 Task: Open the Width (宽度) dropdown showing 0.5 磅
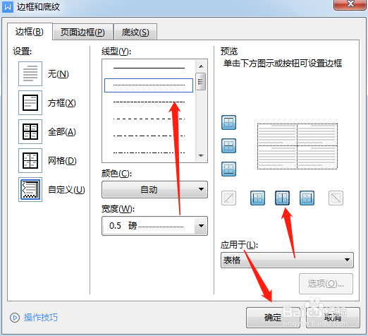click(x=154, y=226)
